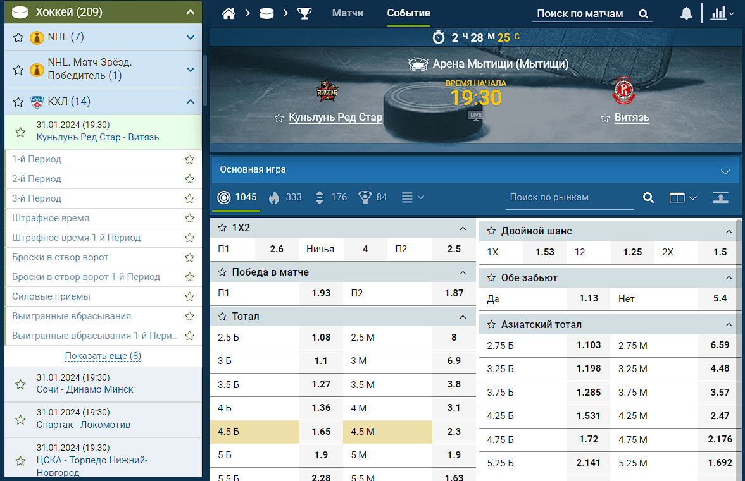Collapse the Хоккей (209) section
745x481 pixels.
click(190, 13)
